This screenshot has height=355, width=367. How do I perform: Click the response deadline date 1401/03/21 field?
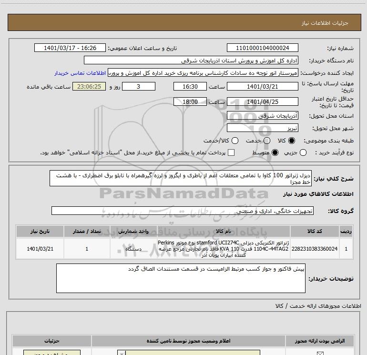pyautogui.click(x=262, y=86)
